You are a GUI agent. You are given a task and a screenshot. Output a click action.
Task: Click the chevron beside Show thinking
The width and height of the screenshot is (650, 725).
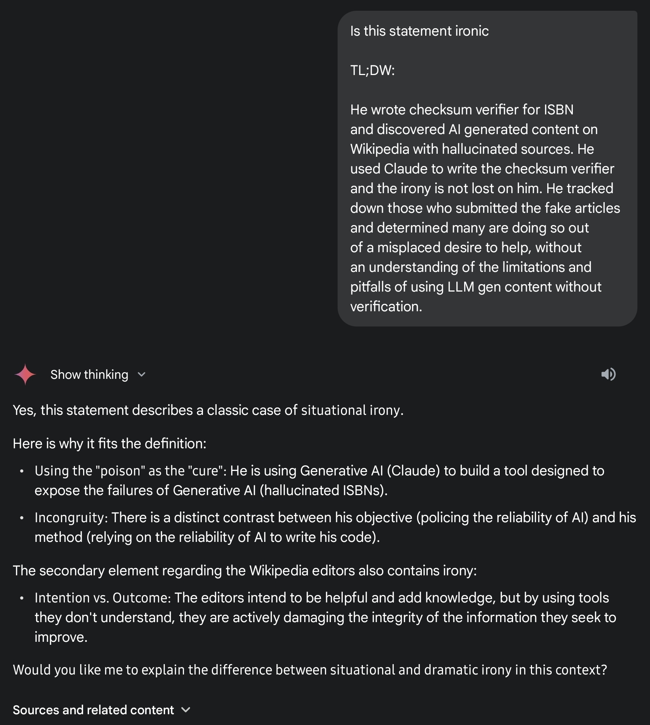point(141,374)
